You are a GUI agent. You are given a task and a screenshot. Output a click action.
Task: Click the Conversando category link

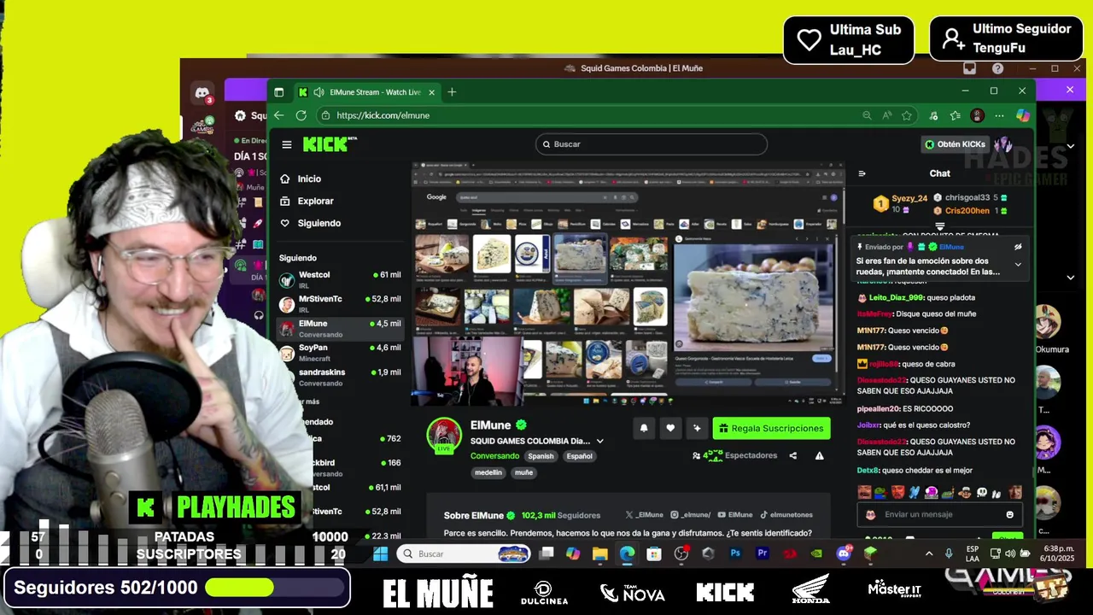tap(494, 456)
